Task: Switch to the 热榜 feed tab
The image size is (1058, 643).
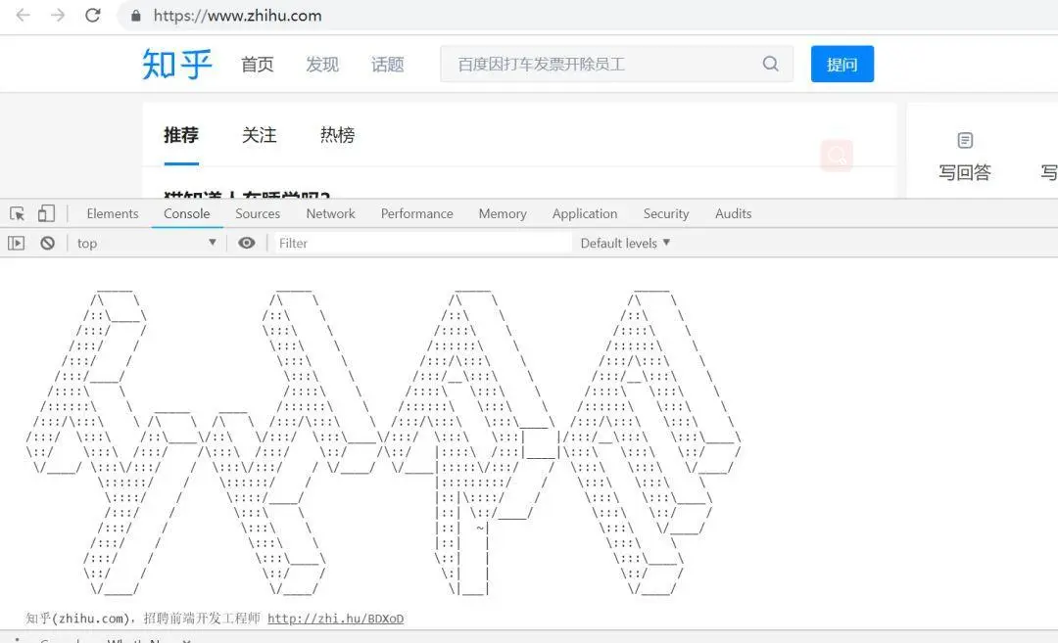Action: pyautogui.click(x=337, y=135)
